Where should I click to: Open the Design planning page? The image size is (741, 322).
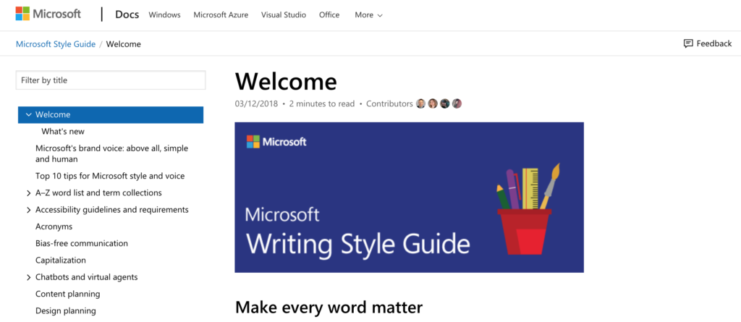click(66, 311)
